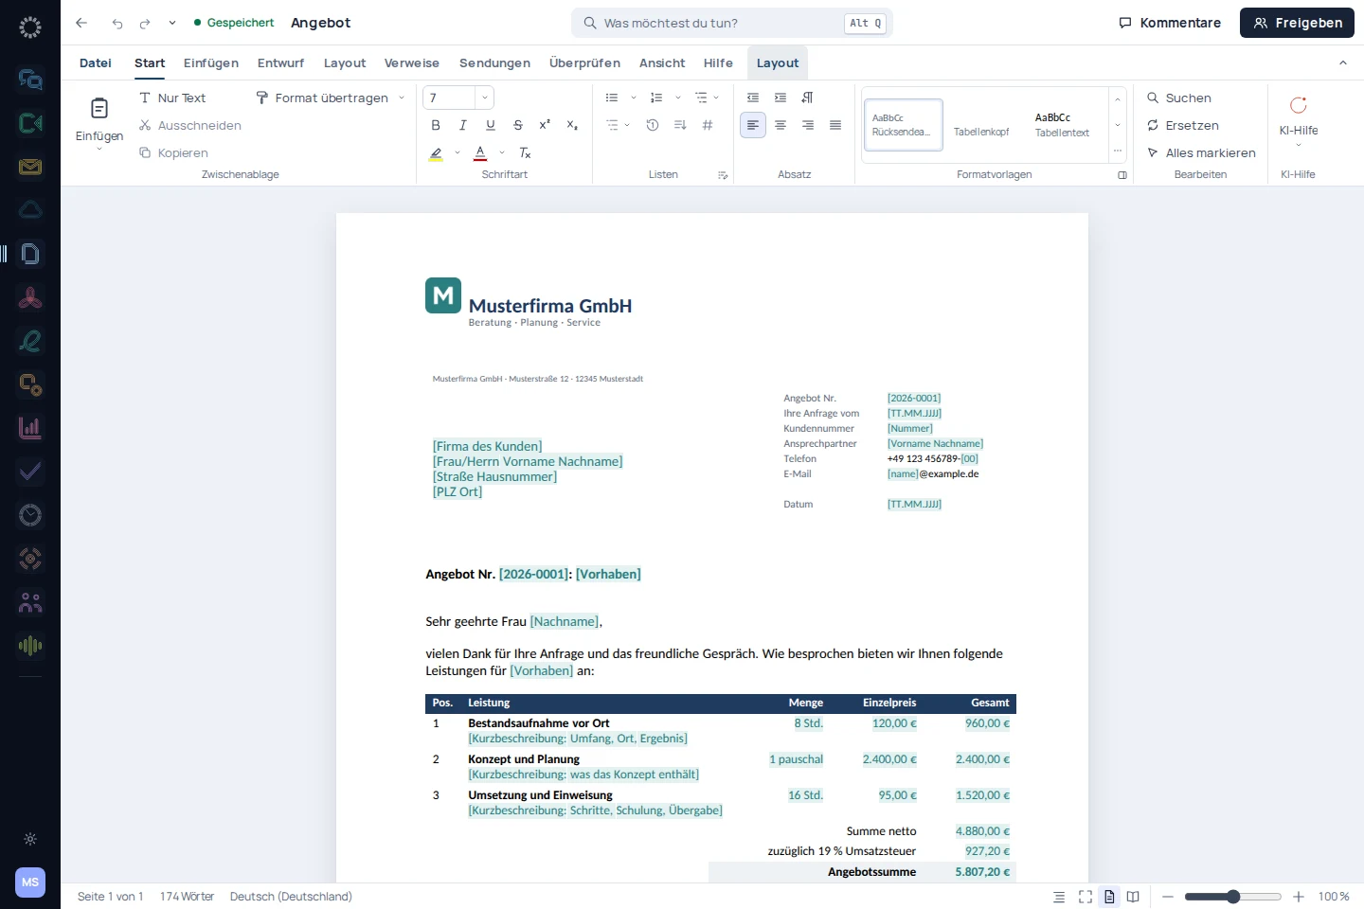The image size is (1364, 909).
Task: Open the Einfügen paste button
Action: pos(99,122)
